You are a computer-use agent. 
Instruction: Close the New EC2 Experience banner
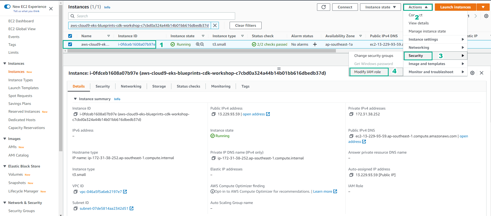point(51,9)
